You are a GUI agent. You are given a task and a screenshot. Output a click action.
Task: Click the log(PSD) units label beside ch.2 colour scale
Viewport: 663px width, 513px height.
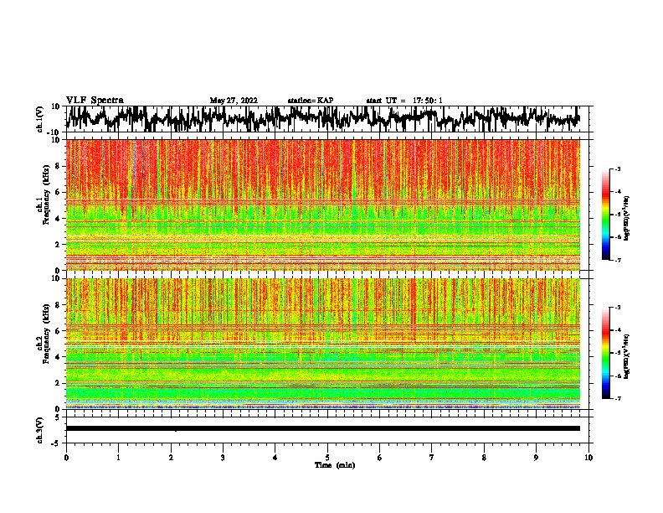(627, 356)
